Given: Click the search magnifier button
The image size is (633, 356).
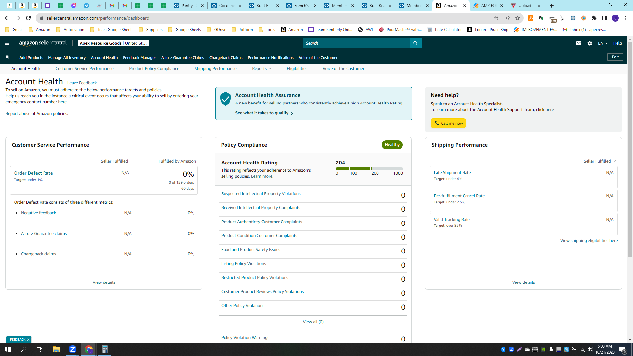Looking at the screenshot, I should pos(415,43).
